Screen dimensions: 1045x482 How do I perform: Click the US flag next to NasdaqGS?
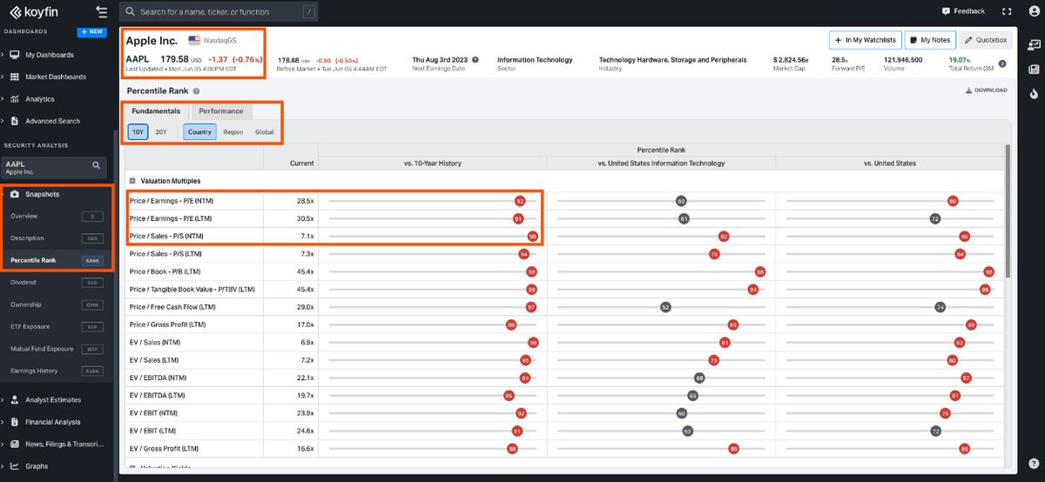tap(194, 40)
